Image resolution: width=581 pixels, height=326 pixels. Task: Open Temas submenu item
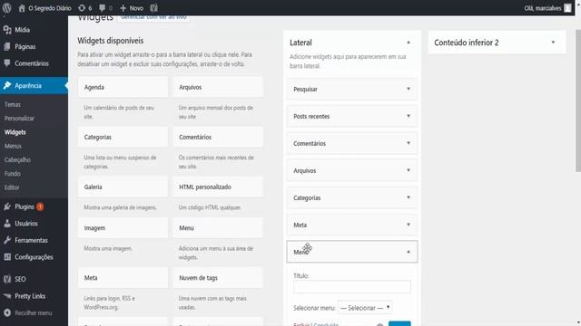click(x=13, y=105)
